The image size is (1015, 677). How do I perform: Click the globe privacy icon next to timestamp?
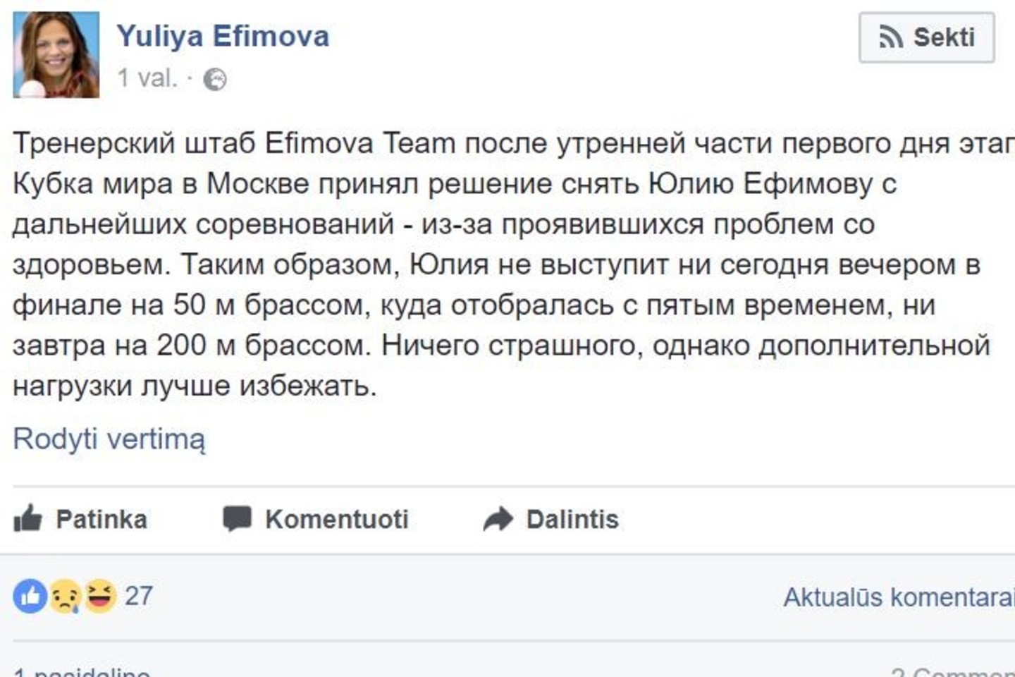point(215,79)
